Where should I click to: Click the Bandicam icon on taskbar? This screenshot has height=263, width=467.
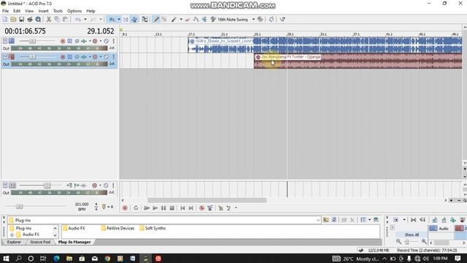pos(158,258)
